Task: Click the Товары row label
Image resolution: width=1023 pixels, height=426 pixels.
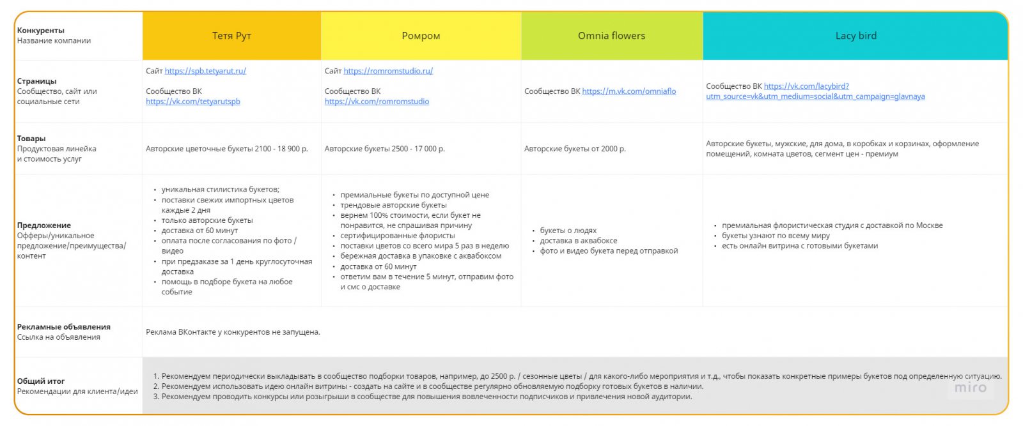Action: pos(31,139)
